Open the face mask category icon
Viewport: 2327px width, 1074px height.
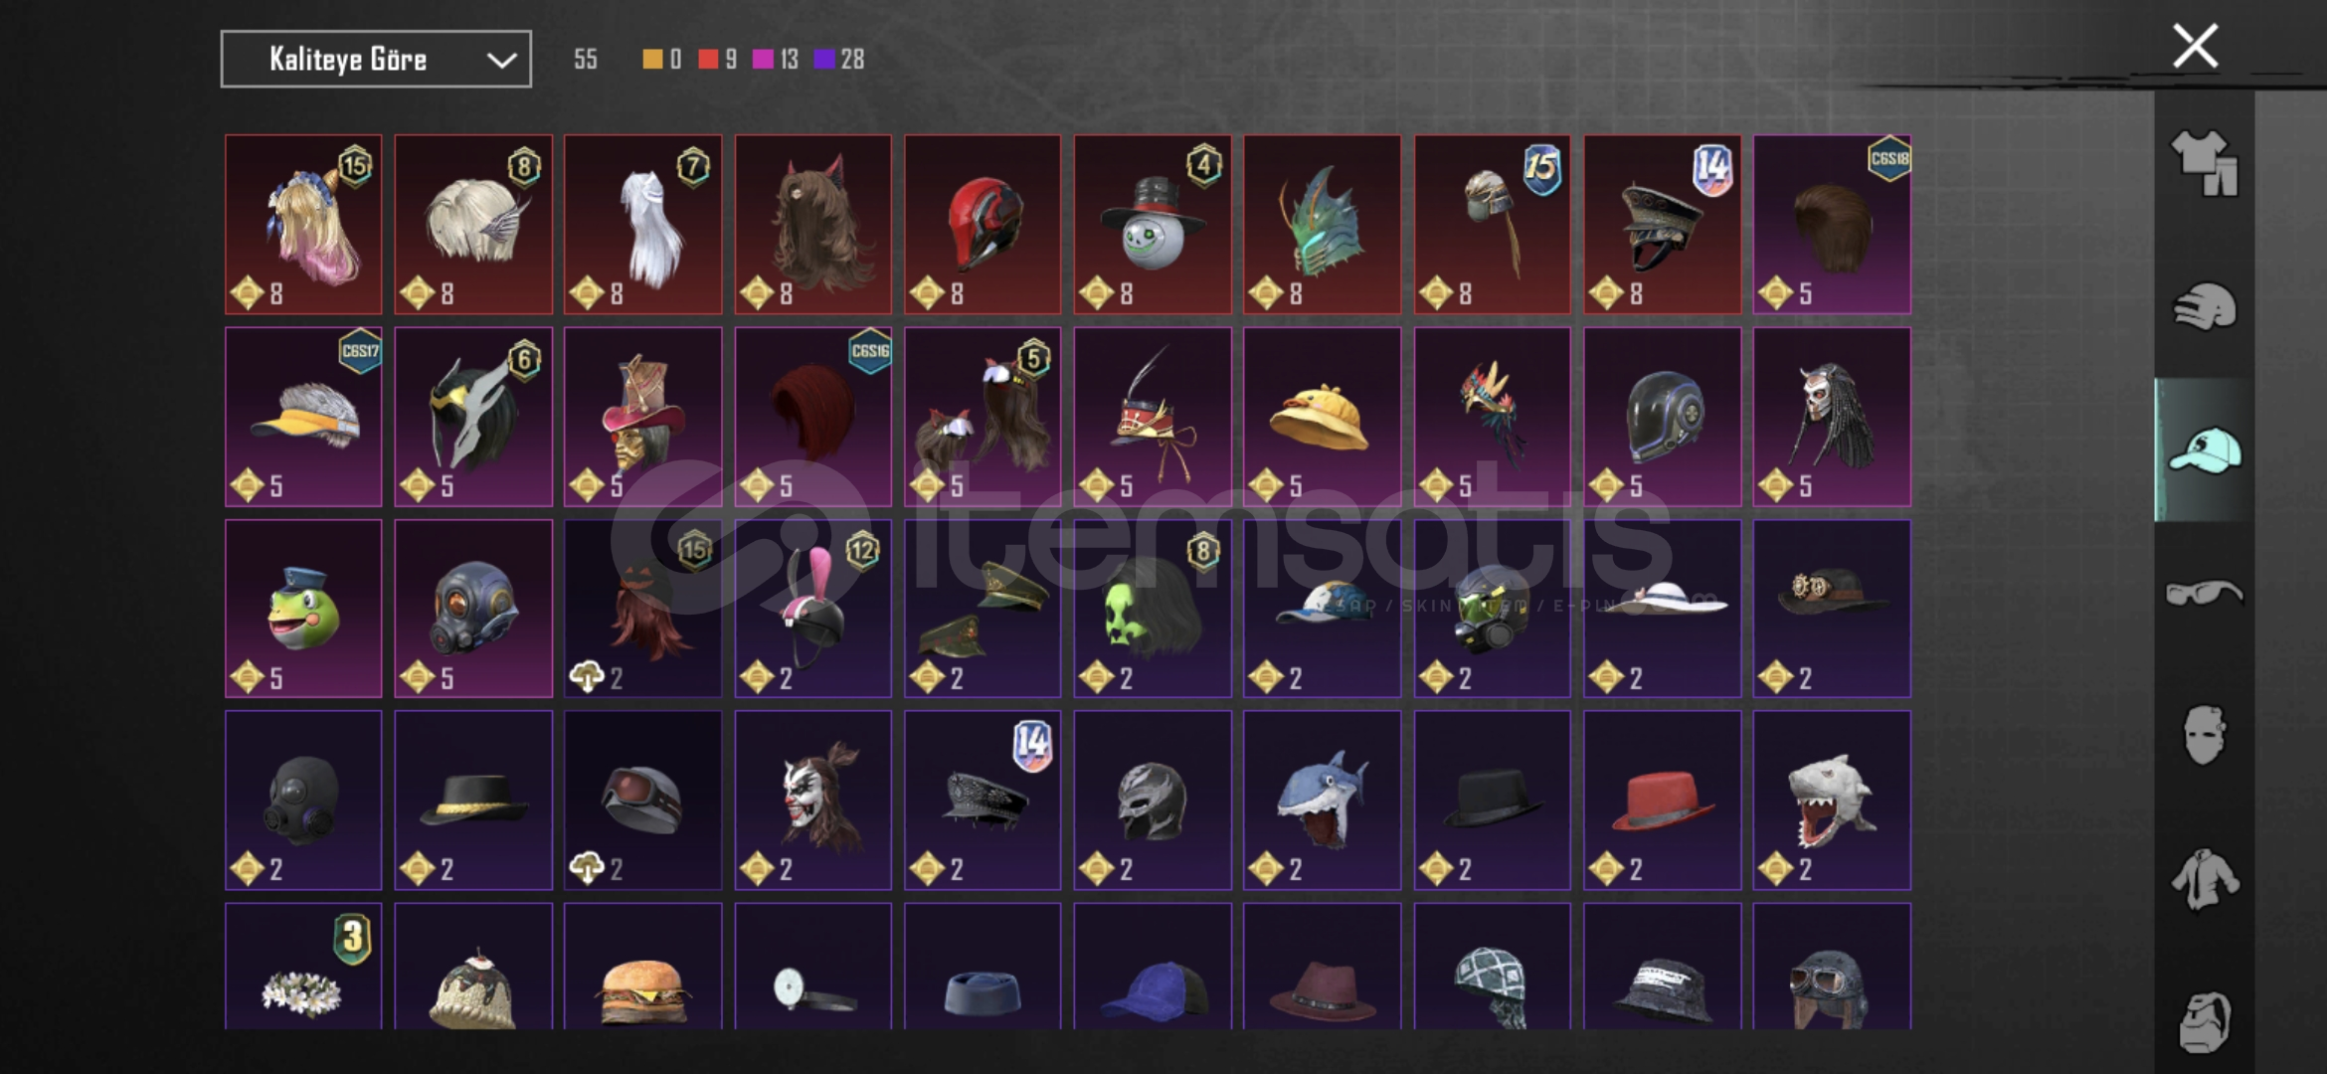(x=2204, y=735)
